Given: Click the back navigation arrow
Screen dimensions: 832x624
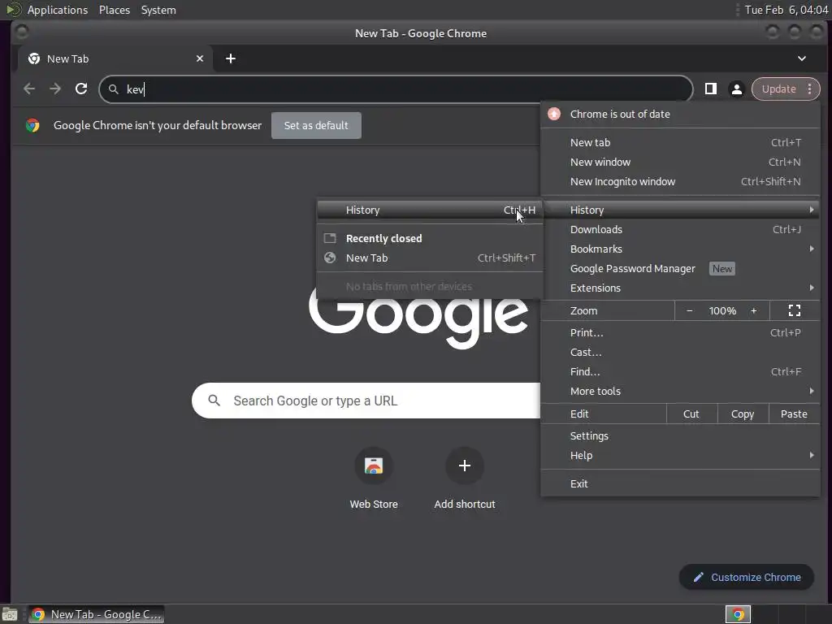Looking at the screenshot, I should pos(29,89).
